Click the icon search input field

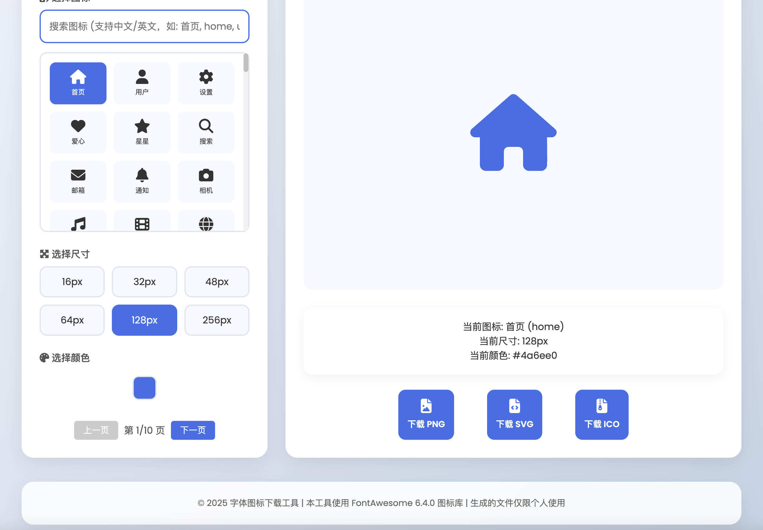pos(144,27)
